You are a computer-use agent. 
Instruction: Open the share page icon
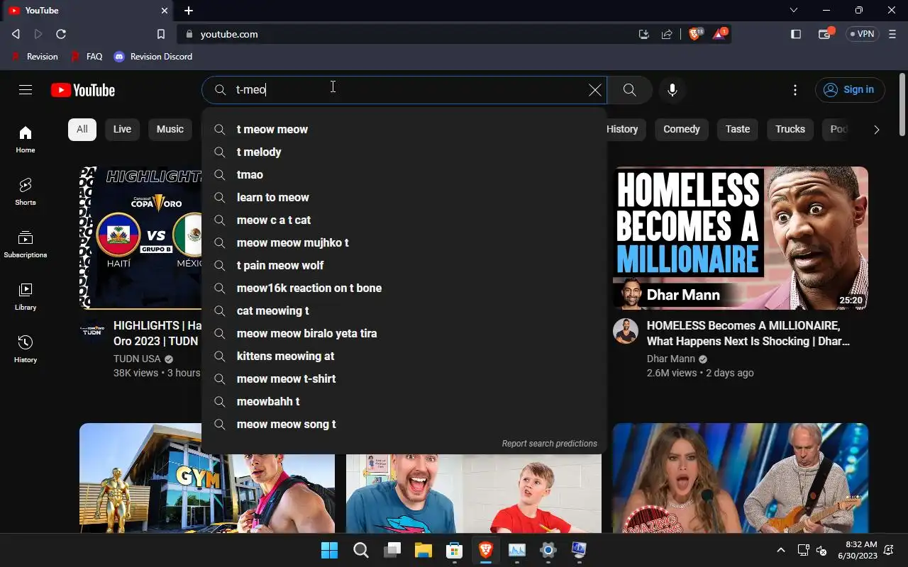point(667,34)
